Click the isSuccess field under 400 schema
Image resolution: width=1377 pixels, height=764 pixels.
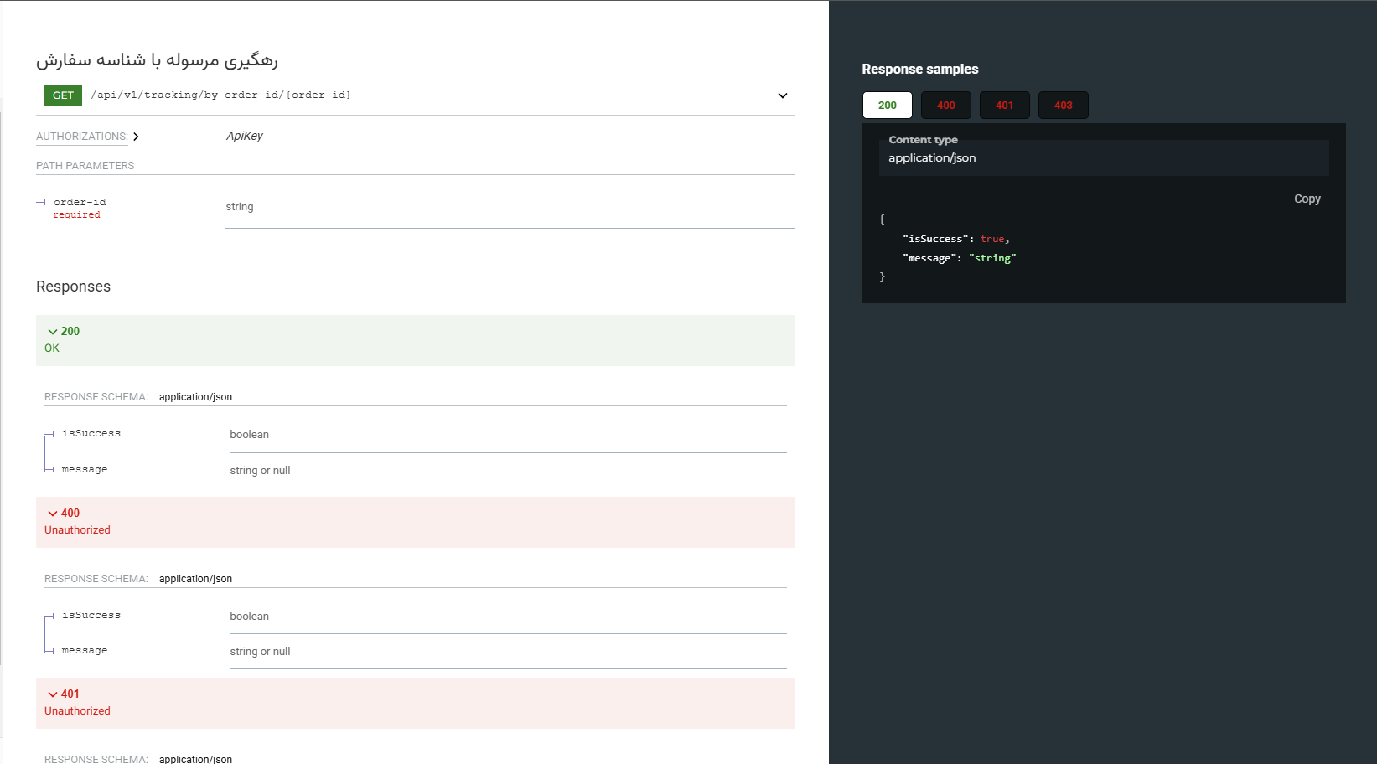click(x=91, y=616)
